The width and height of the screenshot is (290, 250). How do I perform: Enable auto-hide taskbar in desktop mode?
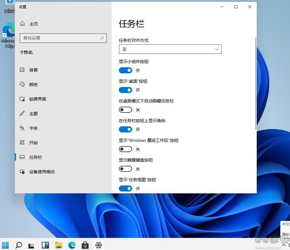[125, 110]
